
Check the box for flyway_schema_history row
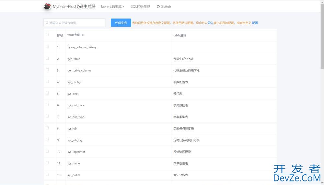[47, 47]
